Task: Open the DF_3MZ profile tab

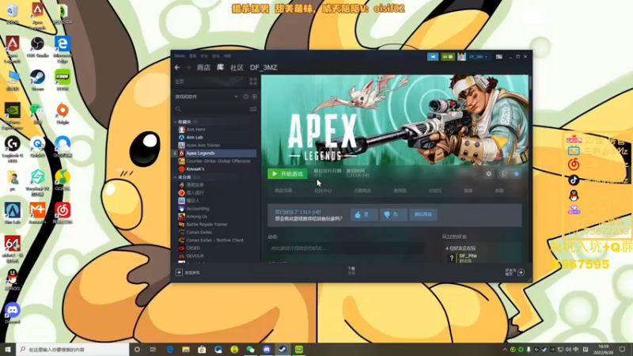Action: pyautogui.click(x=263, y=67)
